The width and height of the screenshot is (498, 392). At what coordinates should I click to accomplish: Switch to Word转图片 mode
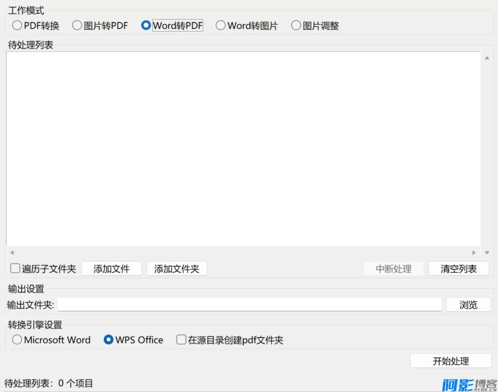pyautogui.click(x=220, y=25)
